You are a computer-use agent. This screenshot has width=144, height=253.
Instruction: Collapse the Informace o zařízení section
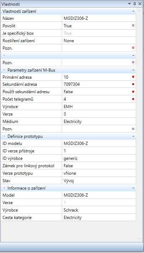[x=133, y=188]
